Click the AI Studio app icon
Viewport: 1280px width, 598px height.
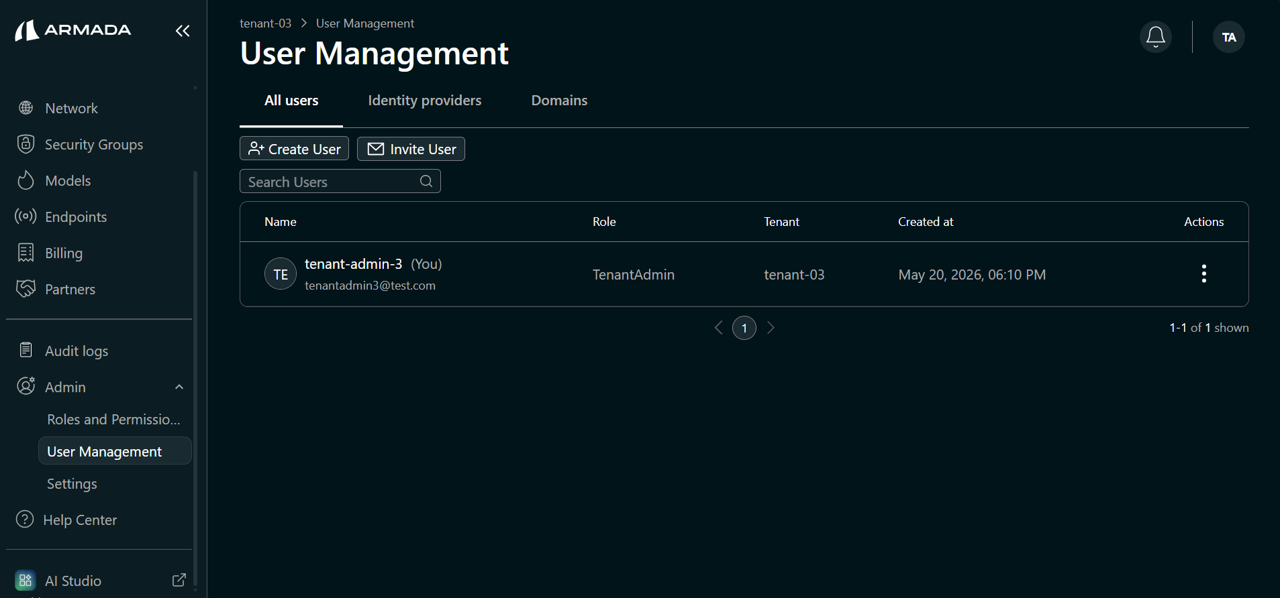(25, 581)
